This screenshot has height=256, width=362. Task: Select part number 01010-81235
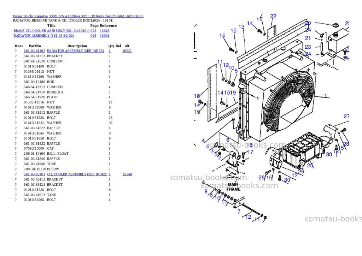click(x=34, y=190)
